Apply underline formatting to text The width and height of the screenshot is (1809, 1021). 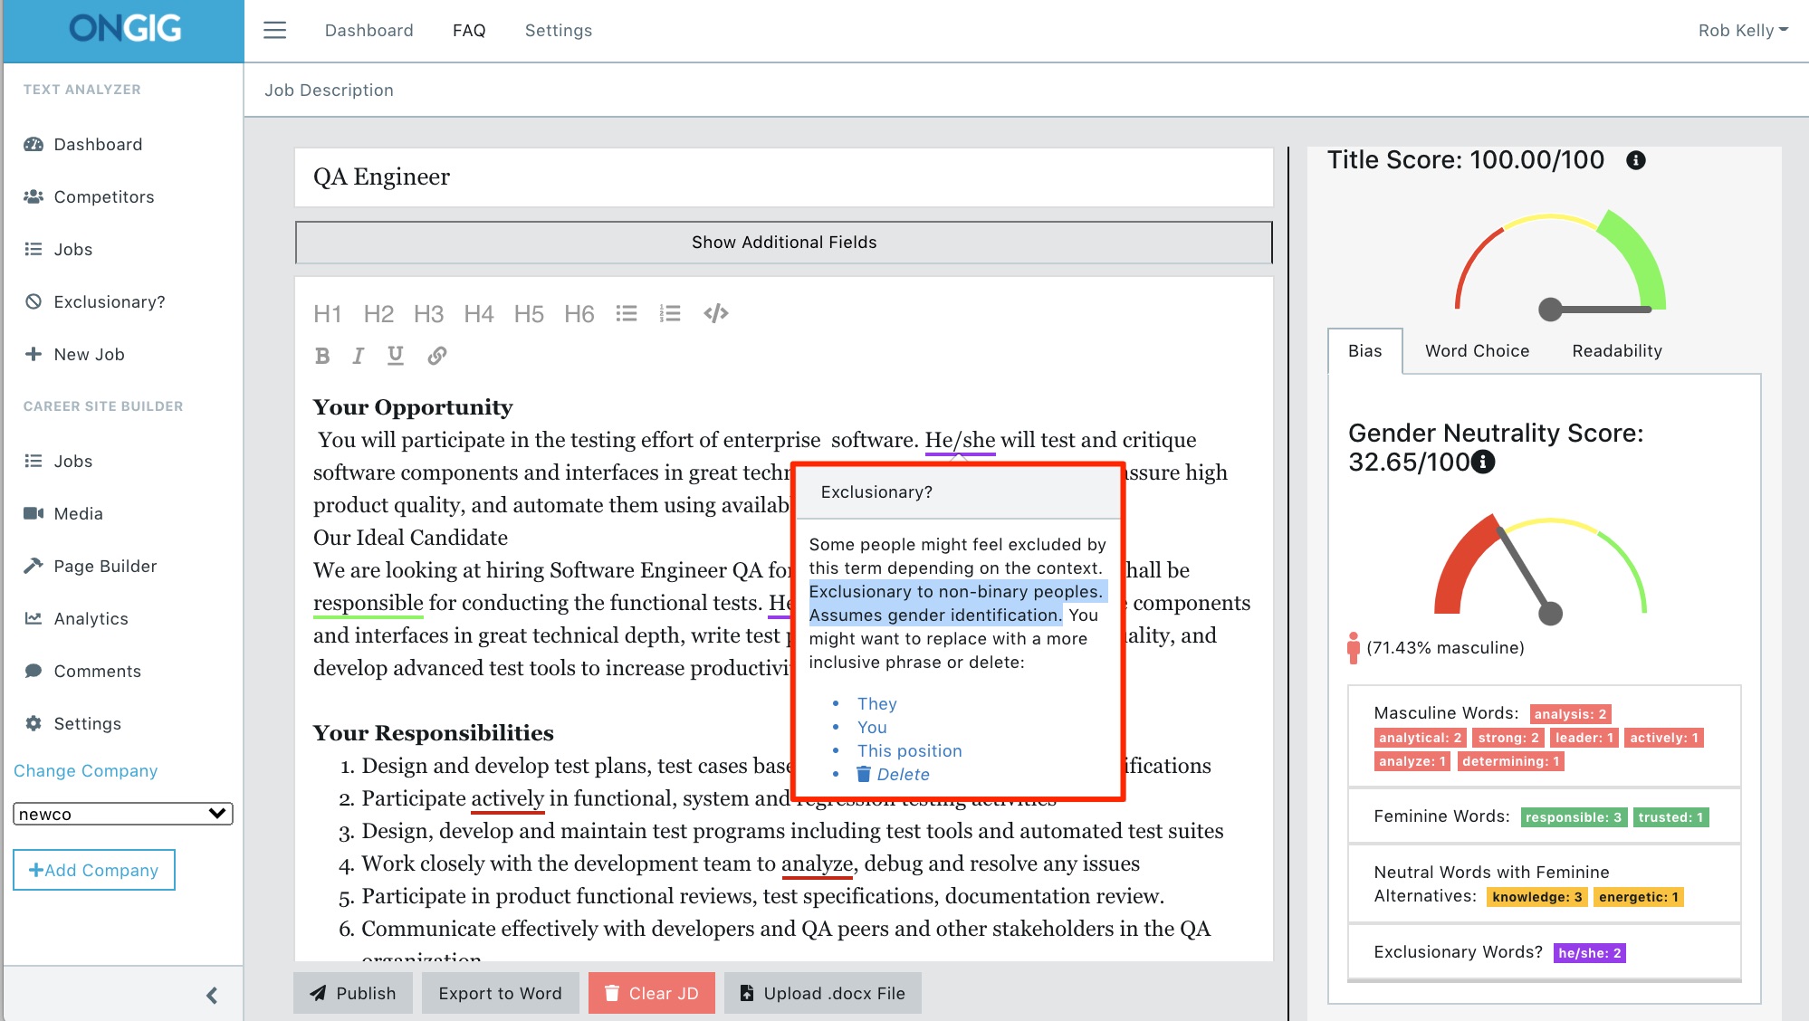(395, 355)
